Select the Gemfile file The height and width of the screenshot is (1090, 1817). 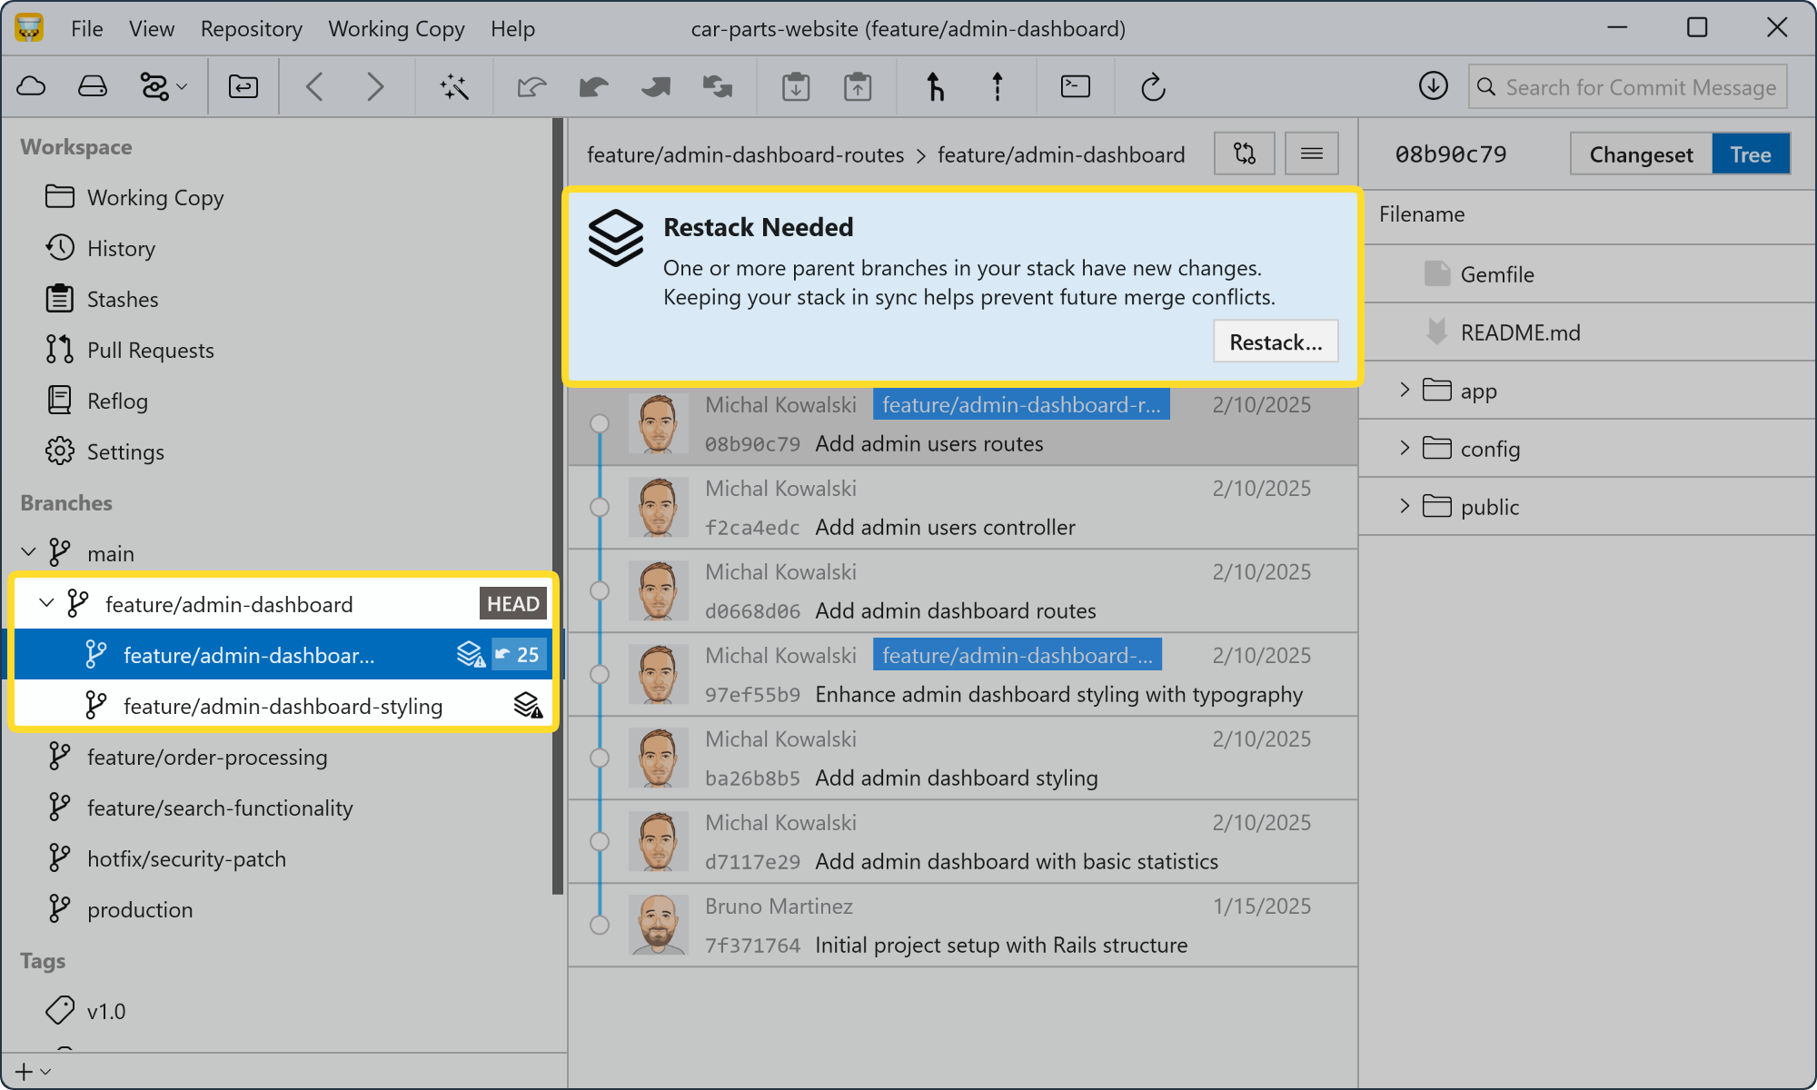tap(1588, 273)
